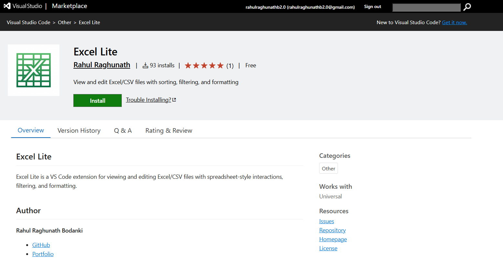This screenshot has width=503, height=258.
Task: Click Sign out in the header
Action: pos(372,7)
